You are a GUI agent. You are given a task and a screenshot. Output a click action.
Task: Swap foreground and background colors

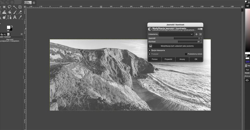12,27
